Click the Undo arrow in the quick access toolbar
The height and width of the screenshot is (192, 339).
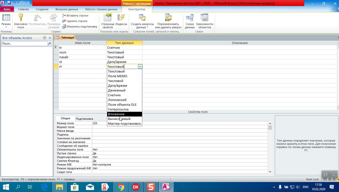[x=14, y=3]
